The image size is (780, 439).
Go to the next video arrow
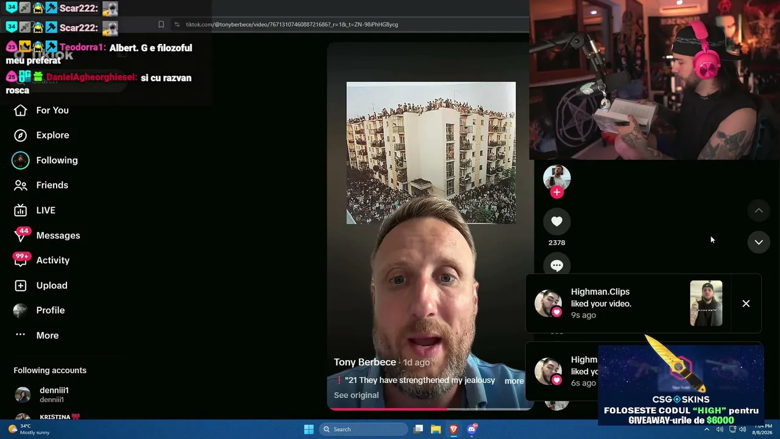(x=759, y=242)
